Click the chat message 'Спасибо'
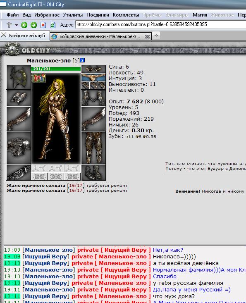 165,276
